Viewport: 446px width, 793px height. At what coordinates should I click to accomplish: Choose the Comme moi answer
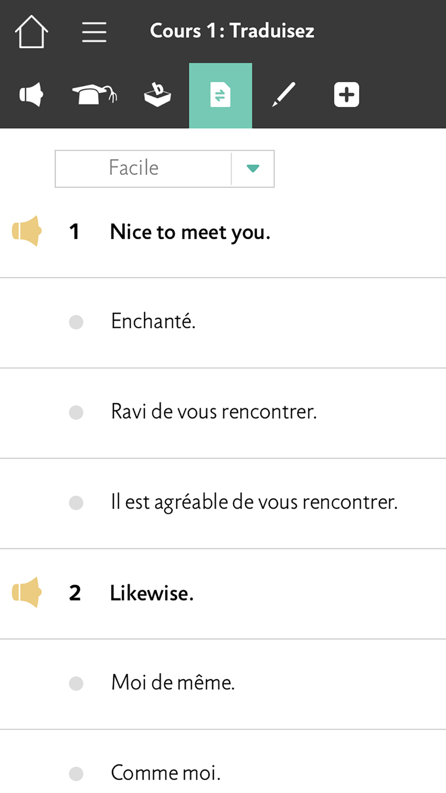(223, 761)
